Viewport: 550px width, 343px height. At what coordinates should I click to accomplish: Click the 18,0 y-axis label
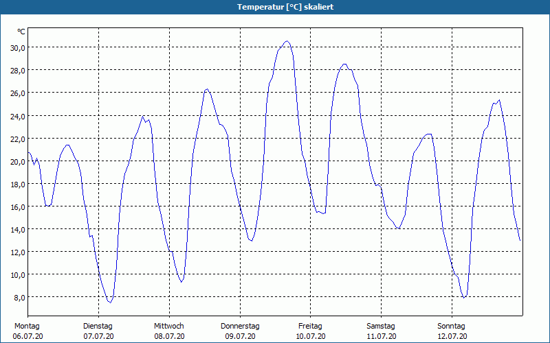[x=18, y=184]
